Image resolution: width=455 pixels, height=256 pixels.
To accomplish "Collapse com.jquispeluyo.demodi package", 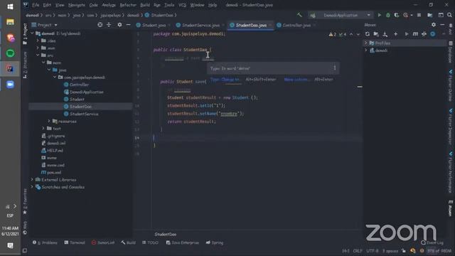I will pos(55,78).
